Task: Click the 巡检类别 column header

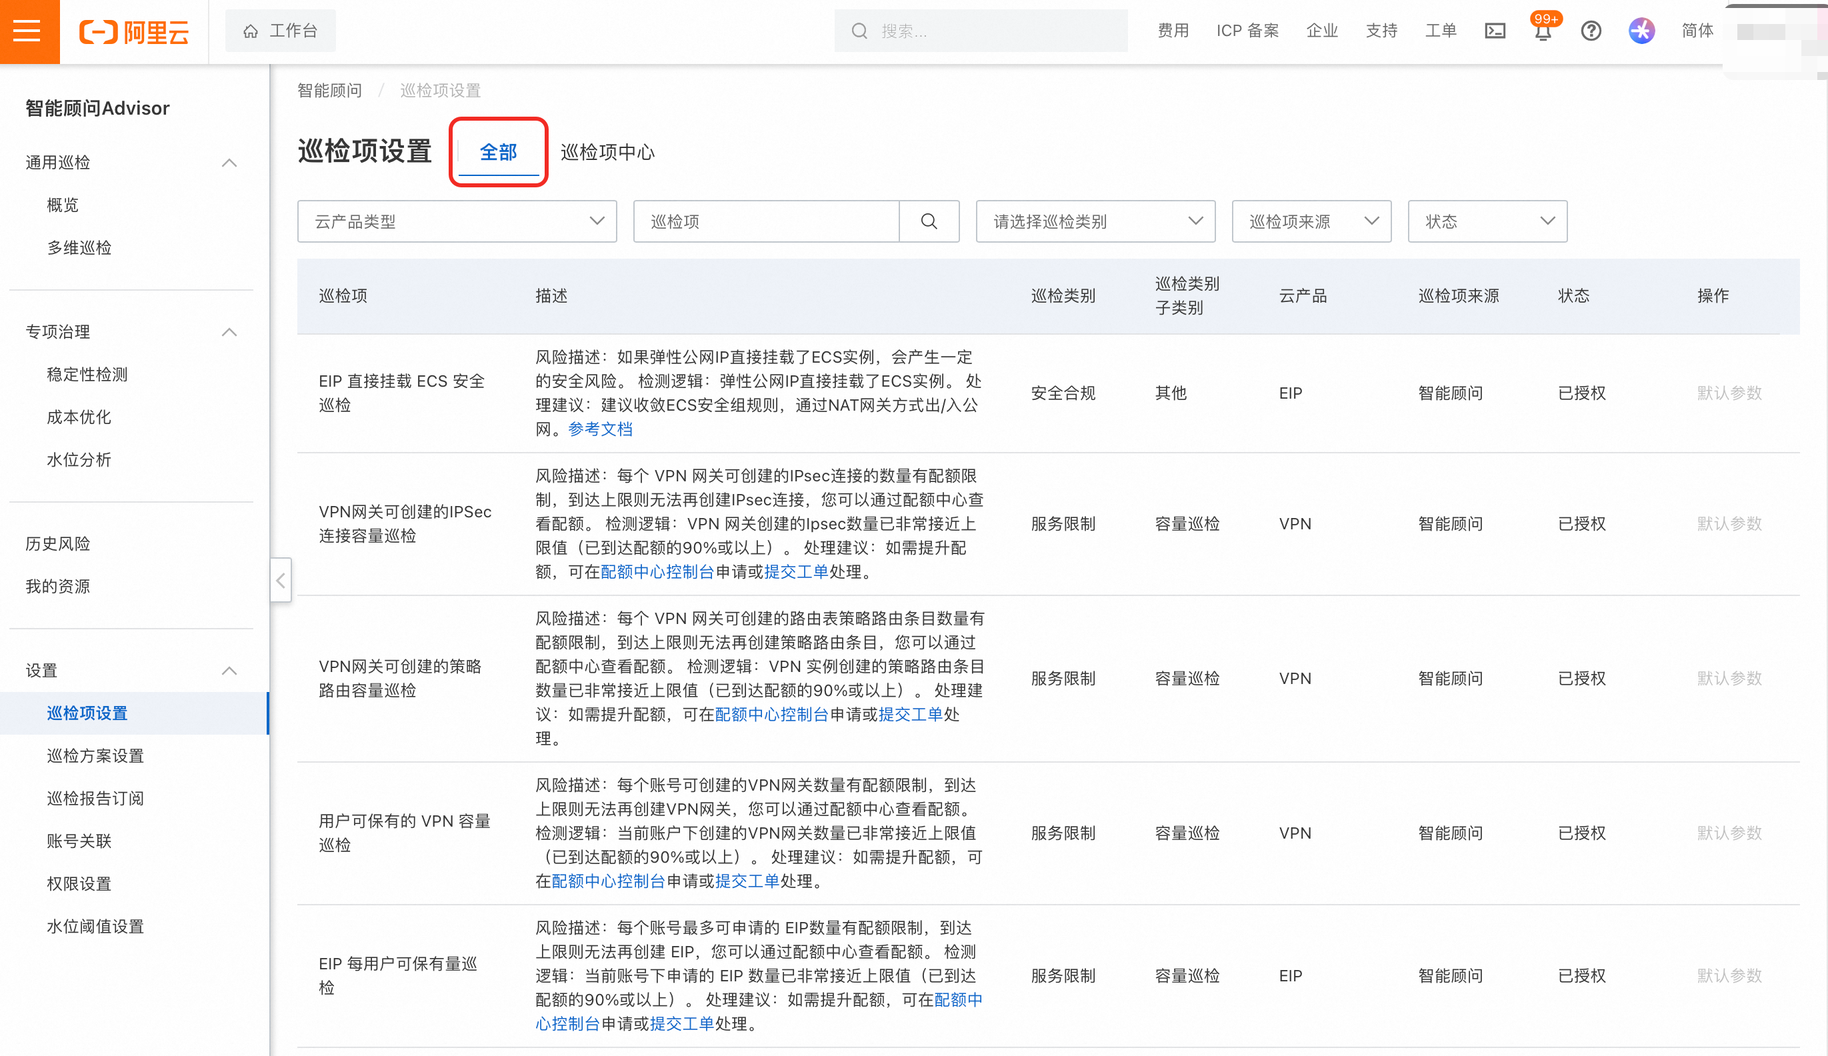Action: [x=1063, y=296]
